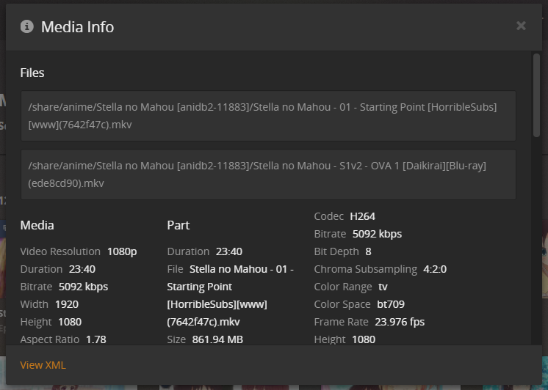Click the Video Resolution value 1080p
This screenshot has height=390, width=548.
(122, 251)
